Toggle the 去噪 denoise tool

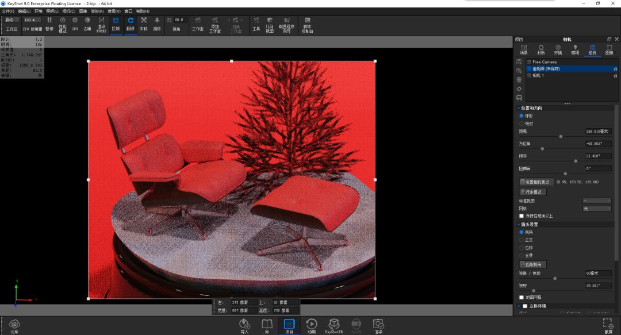pyautogui.click(x=87, y=24)
